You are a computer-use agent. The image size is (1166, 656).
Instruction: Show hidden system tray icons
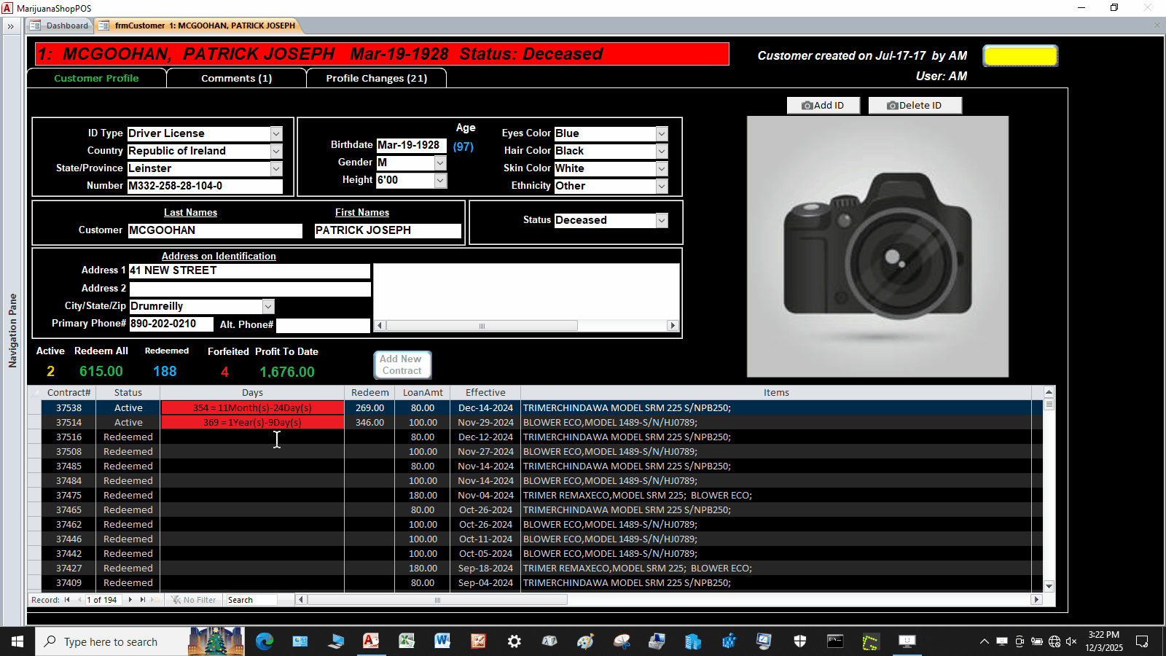pos(984,641)
